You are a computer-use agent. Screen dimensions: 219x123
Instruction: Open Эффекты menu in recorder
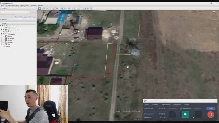pos(155,104)
